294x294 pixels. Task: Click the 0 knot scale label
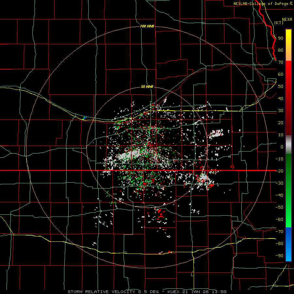pyautogui.click(x=282, y=147)
